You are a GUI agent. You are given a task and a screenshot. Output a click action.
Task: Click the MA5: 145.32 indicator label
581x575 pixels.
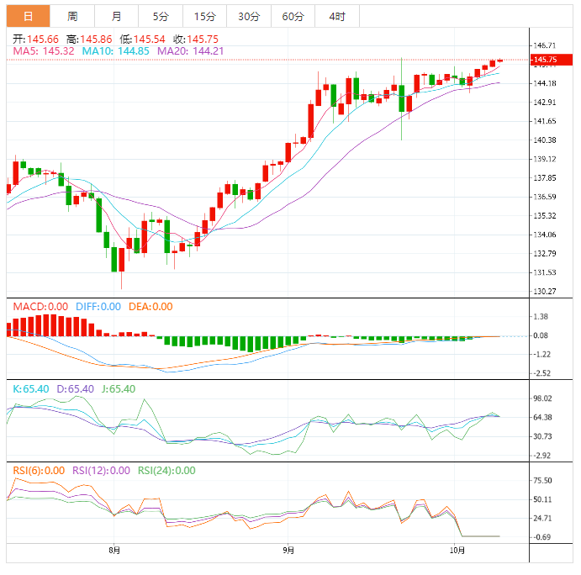point(44,51)
